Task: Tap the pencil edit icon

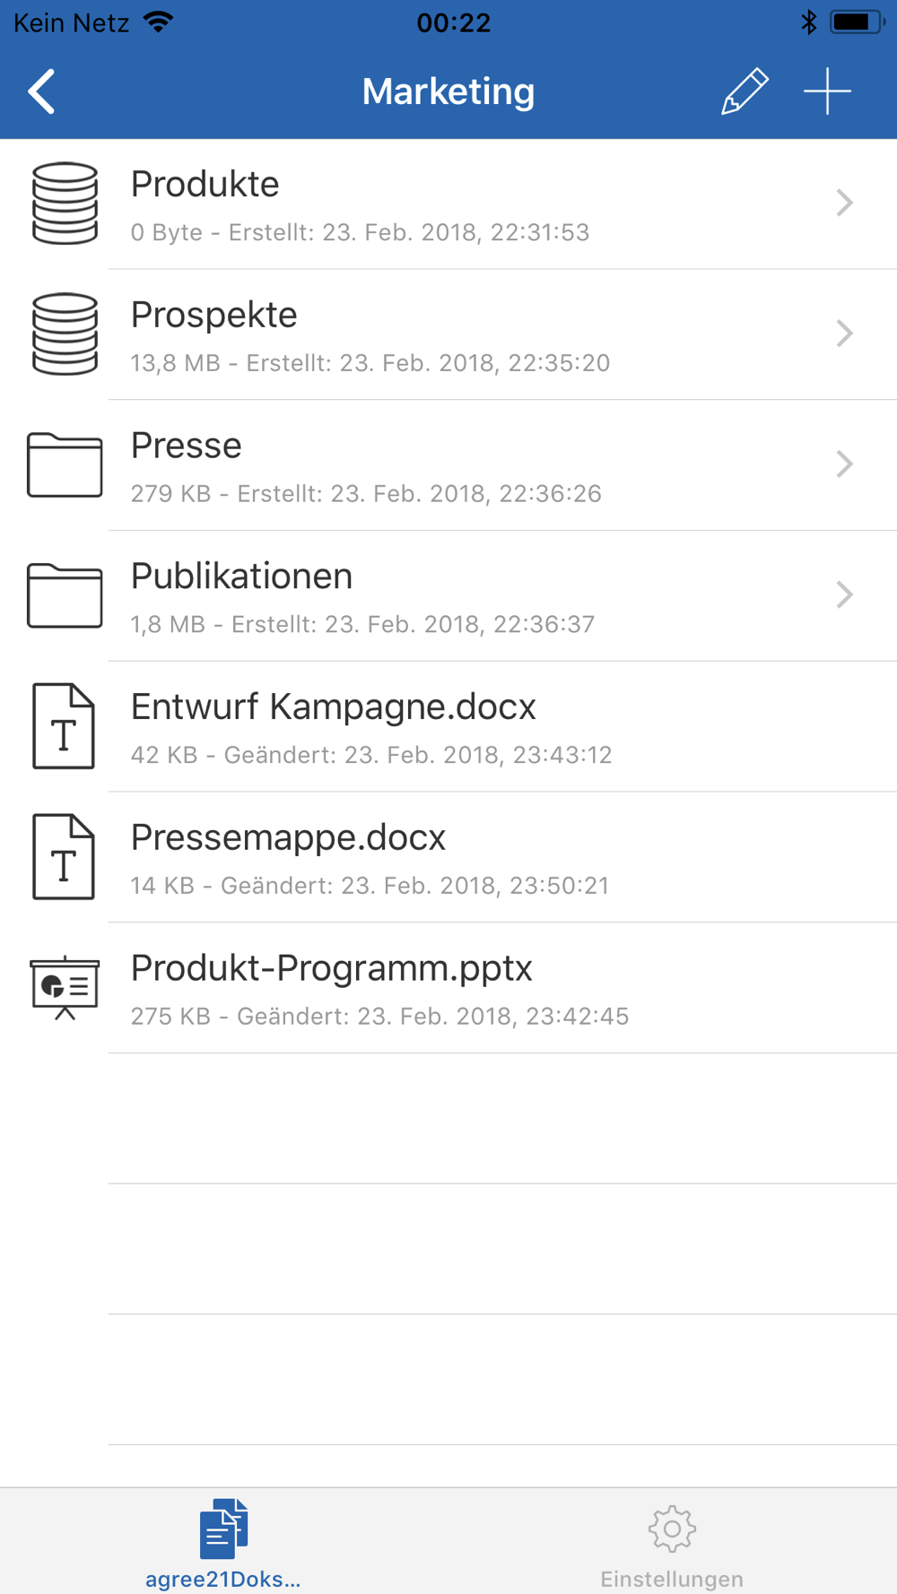Action: (745, 91)
